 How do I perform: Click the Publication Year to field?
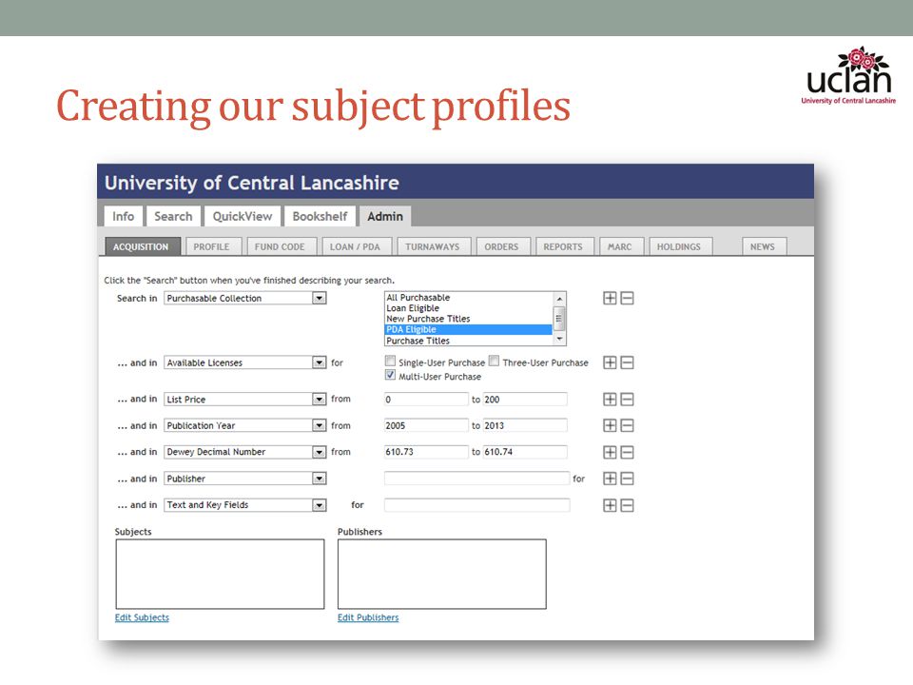[525, 426]
